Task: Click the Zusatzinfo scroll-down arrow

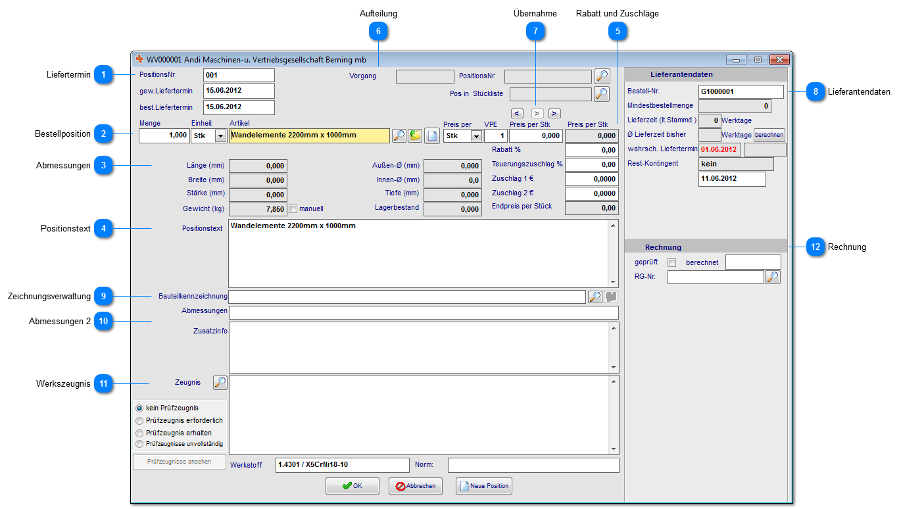Action: point(614,368)
